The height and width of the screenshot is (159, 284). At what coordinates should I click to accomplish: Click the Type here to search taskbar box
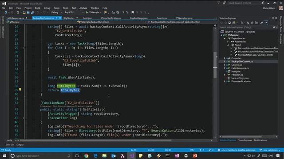pos(41,155)
